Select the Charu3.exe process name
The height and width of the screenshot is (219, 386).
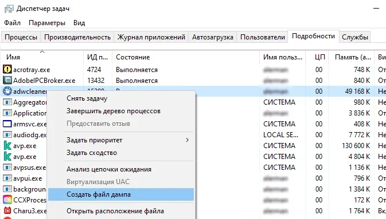tap(30, 211)
